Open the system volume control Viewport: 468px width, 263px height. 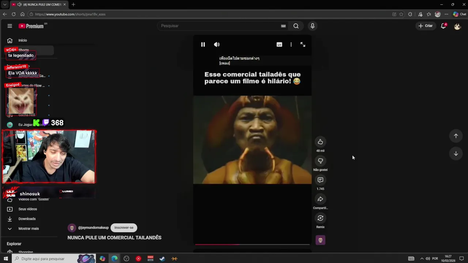click(x=427, y=259)
